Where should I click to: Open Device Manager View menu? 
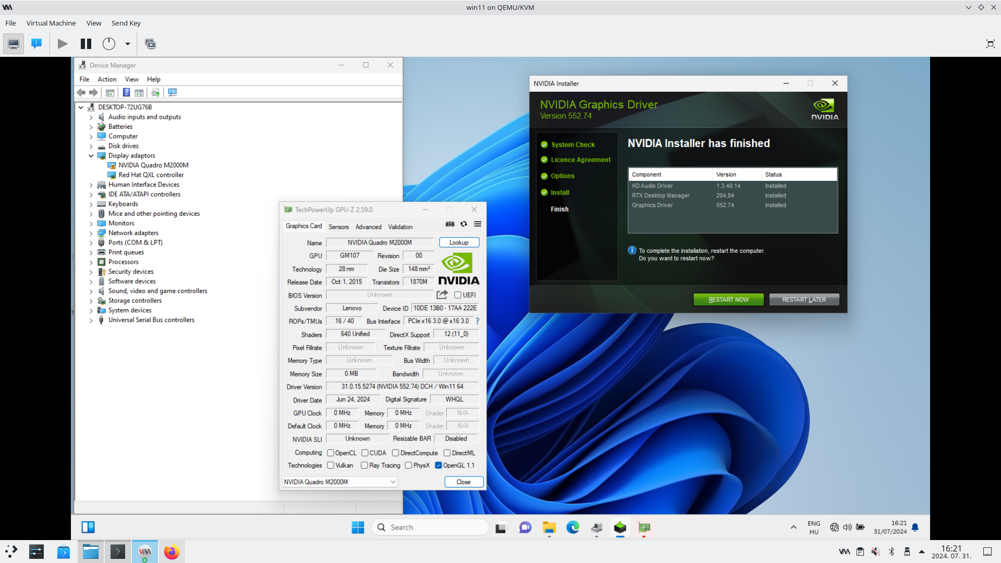pyautogui.click(x=132, y=79)
